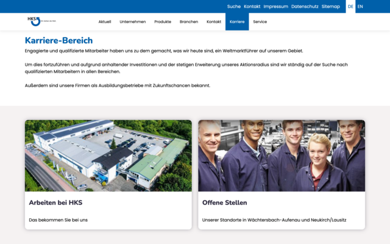This screenshot has height=244, width=390.
Task: Open the Unternehmen menu item
Action: point(133,22)
